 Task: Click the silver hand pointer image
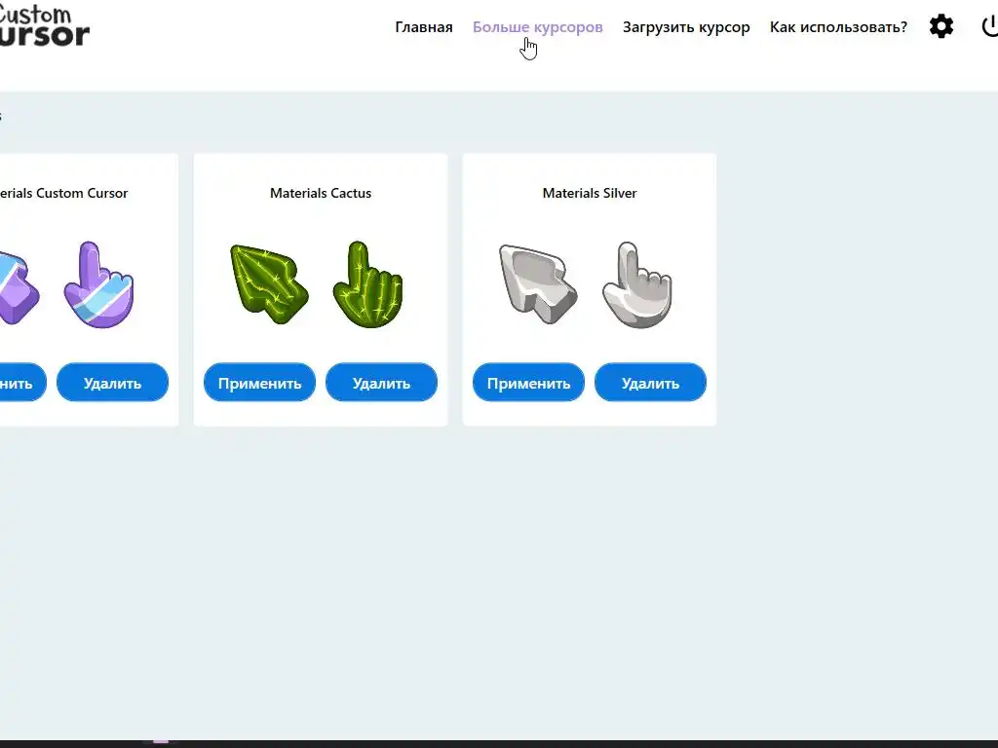(x=637, y=284)
